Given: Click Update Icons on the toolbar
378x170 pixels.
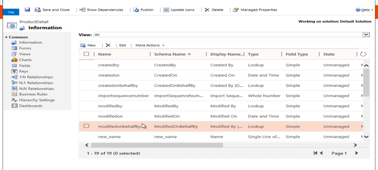Looking at the screenshot, I should (179, 10).
